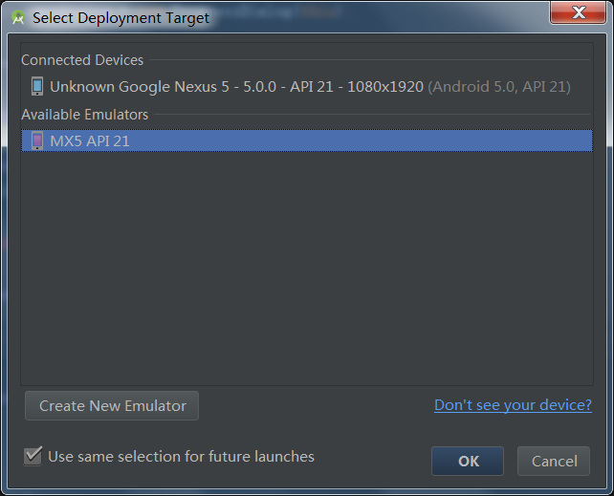The width and height of the screenshot is (614, 496).
Task: Select the MX5 API 21 emulator row
Action: tap(307, 140)
